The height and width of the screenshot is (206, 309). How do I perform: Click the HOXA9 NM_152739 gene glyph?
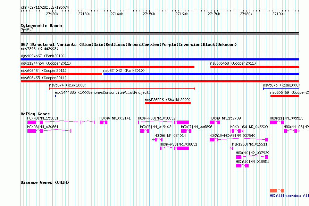215,122
